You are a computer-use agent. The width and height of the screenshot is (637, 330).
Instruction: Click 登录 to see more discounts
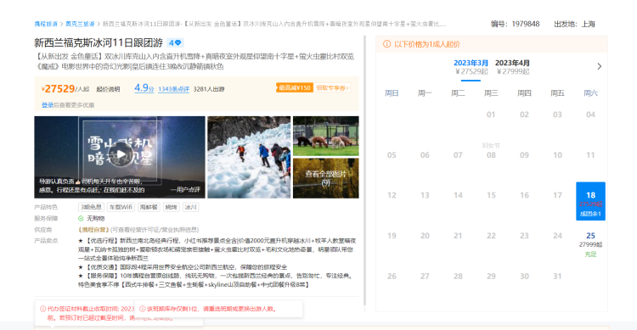(x=47, y=104)
